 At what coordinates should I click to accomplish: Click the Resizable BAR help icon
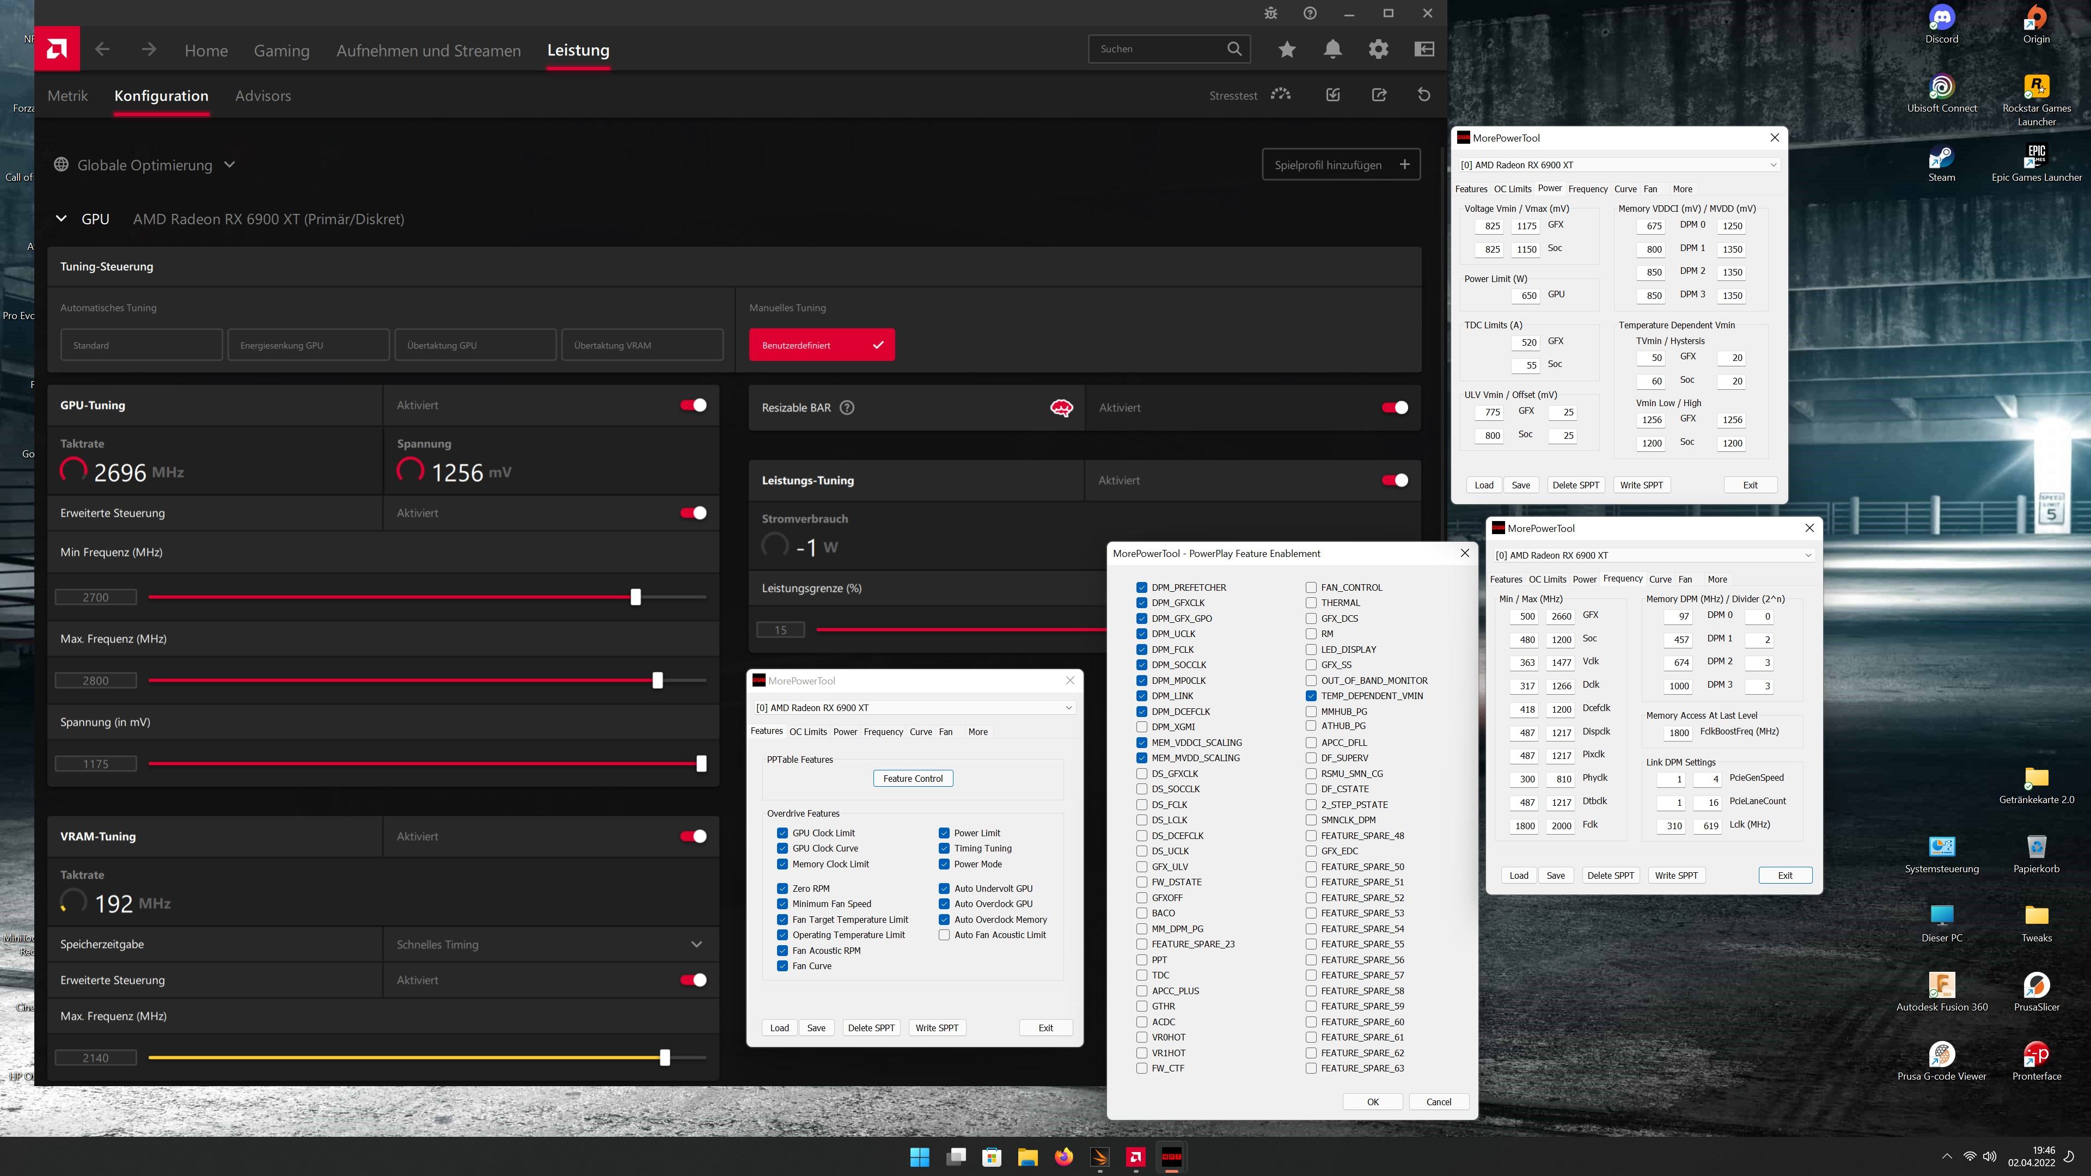(x=847, y=407)
